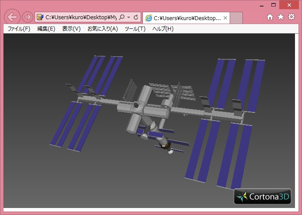Open the ファイル(F) menu

(19, 29)
